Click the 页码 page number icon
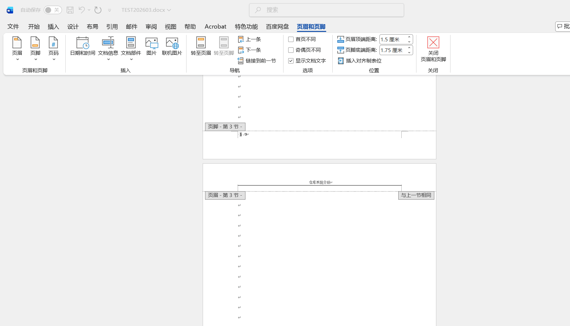The height and width of the screenshot is (326, 570). (x=53, y=43)
